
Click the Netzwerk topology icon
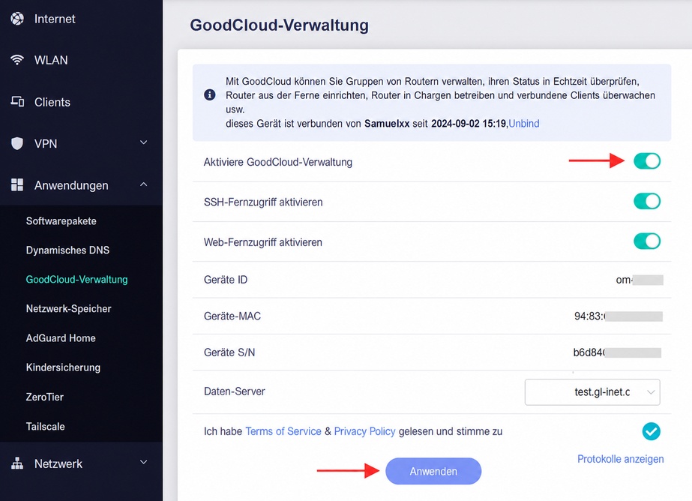17,463
